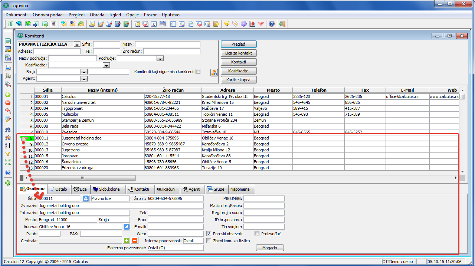
Task: Click the table's horizontal scrollbar thumb
Action: 82,178
